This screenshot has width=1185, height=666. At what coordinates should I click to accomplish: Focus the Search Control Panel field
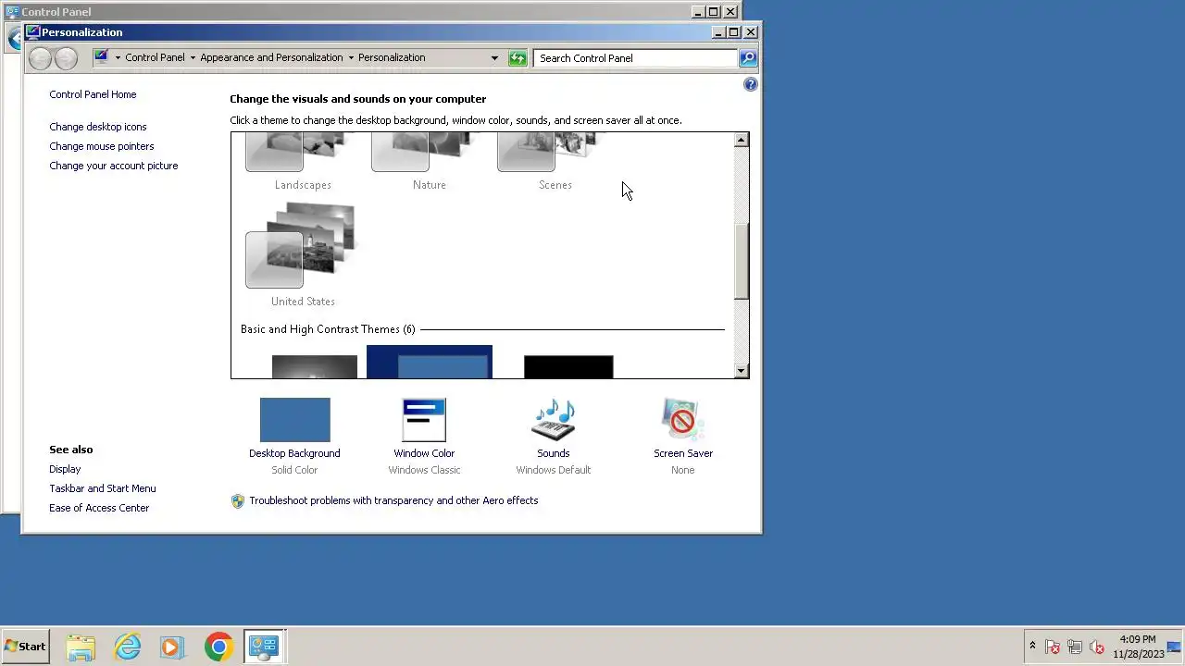pyautogui.click(x=635, y=58)
